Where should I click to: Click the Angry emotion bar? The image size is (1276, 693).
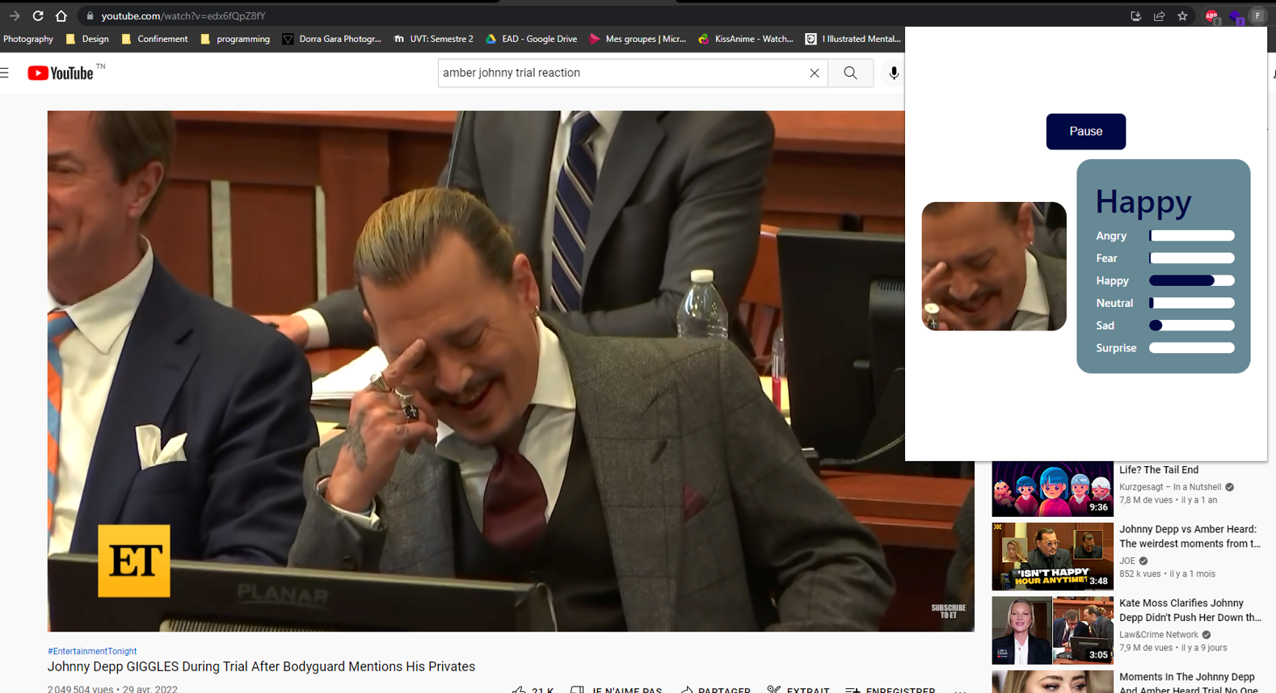(1192, 236)
